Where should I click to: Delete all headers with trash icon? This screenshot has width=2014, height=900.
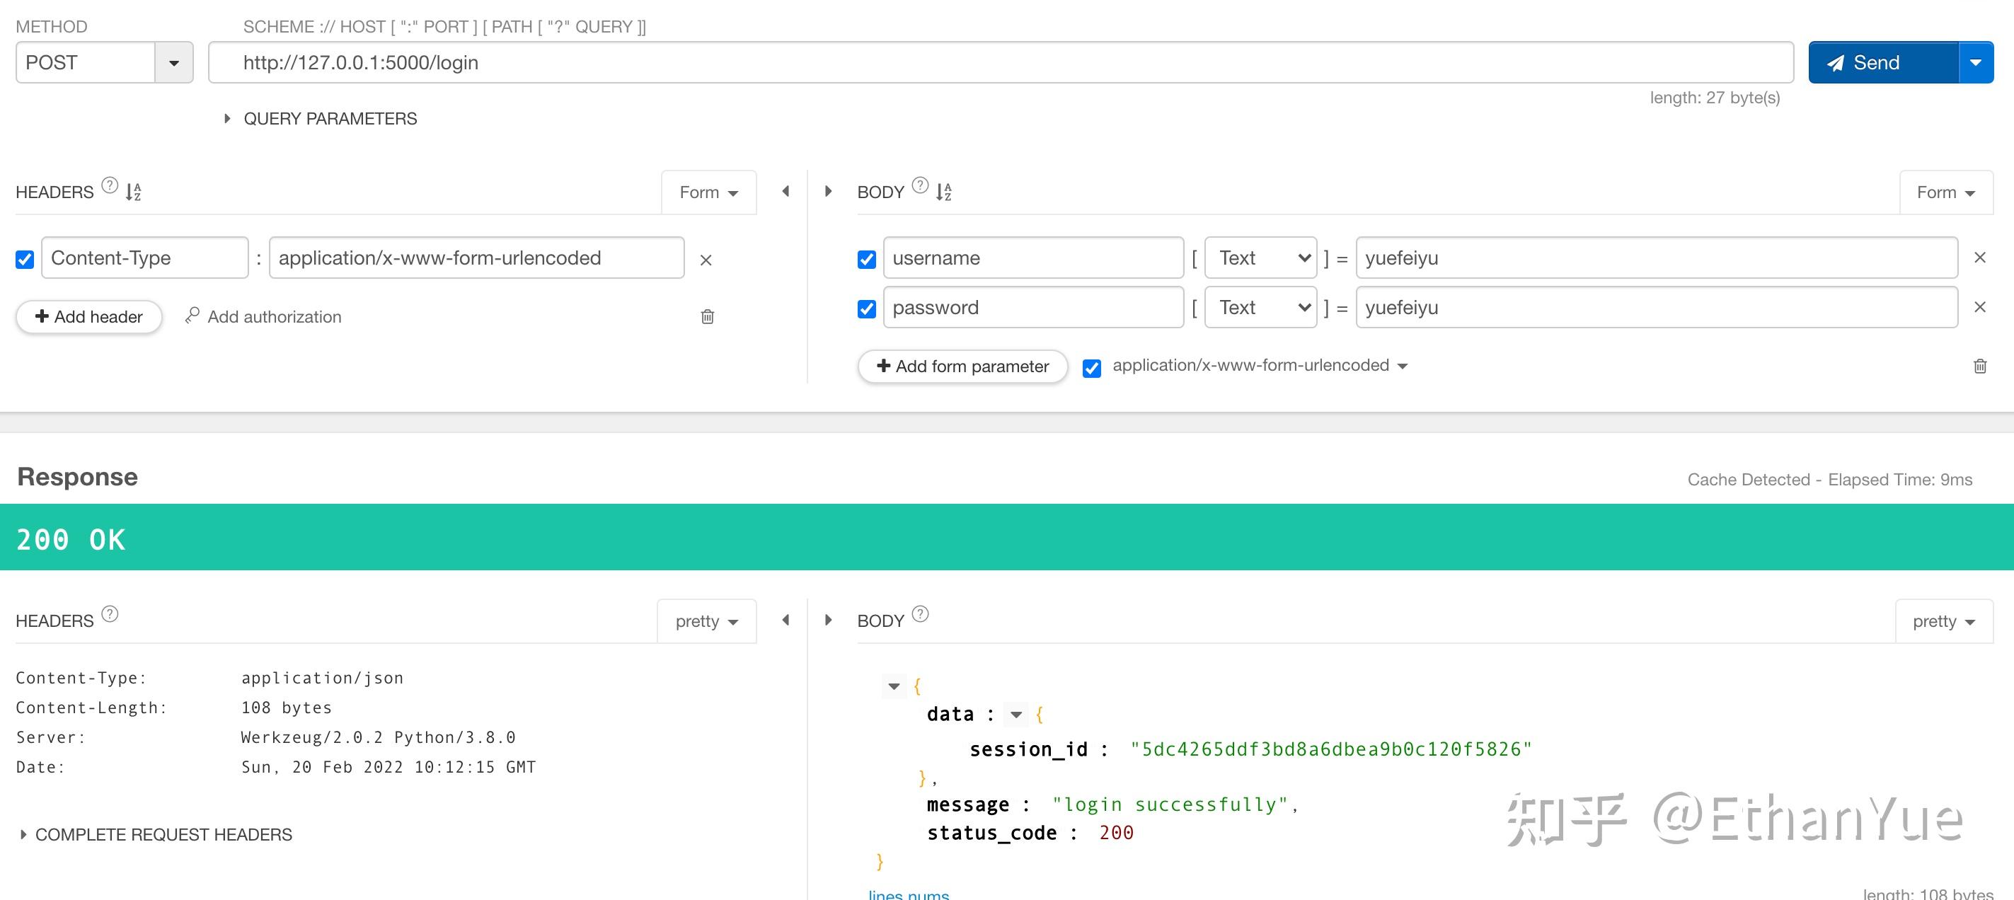[x=707, y=317]
